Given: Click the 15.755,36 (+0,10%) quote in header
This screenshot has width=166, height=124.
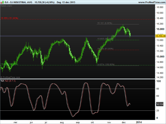Looking at the screenshot, I should click(45, 2).
